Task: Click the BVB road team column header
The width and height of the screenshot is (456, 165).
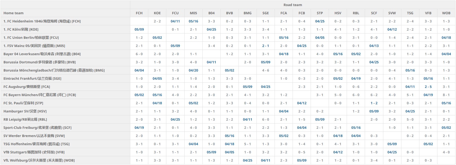Action: [229, 13]
